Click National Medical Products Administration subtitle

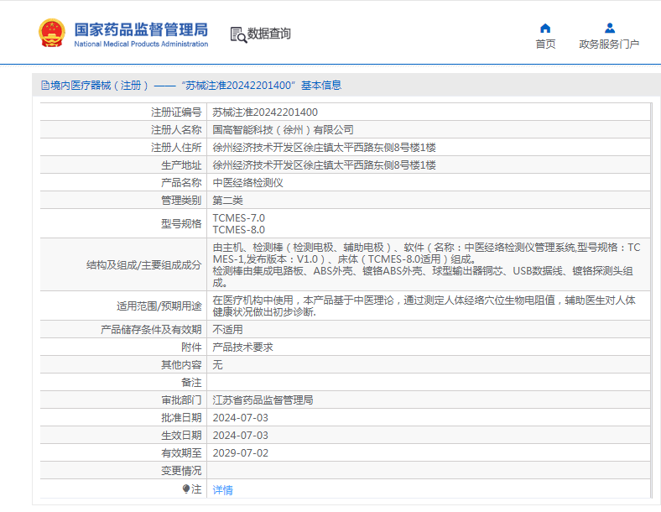coord(141,44)
